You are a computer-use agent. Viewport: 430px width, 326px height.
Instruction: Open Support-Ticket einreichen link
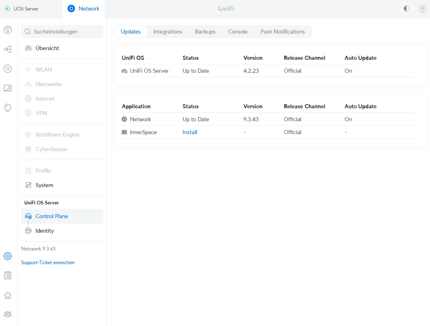(x=48, y=263)
